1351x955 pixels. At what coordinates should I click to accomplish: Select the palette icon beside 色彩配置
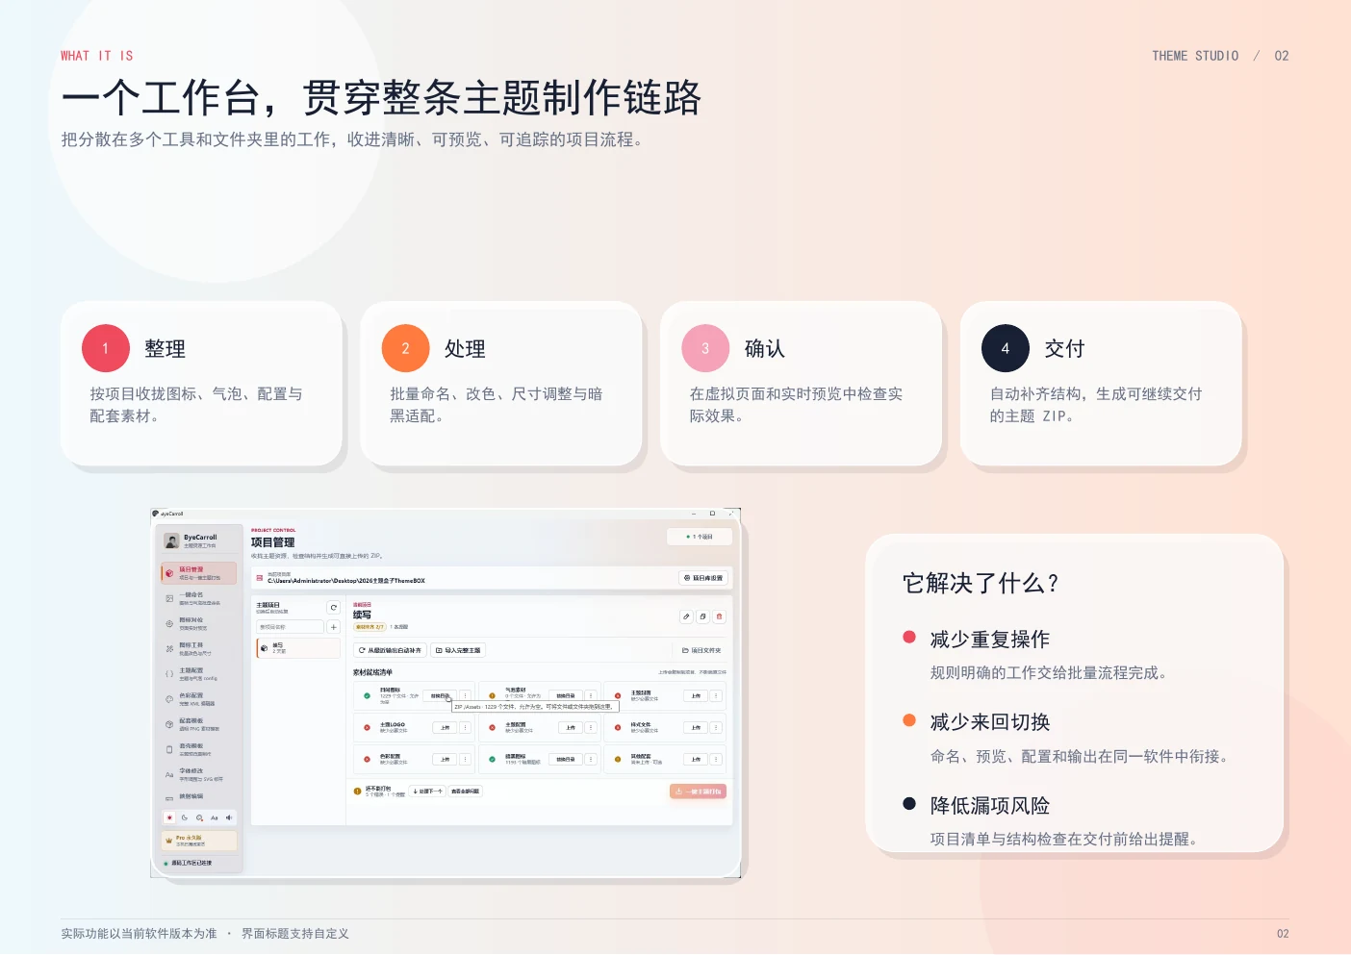(x=169, y=698)
